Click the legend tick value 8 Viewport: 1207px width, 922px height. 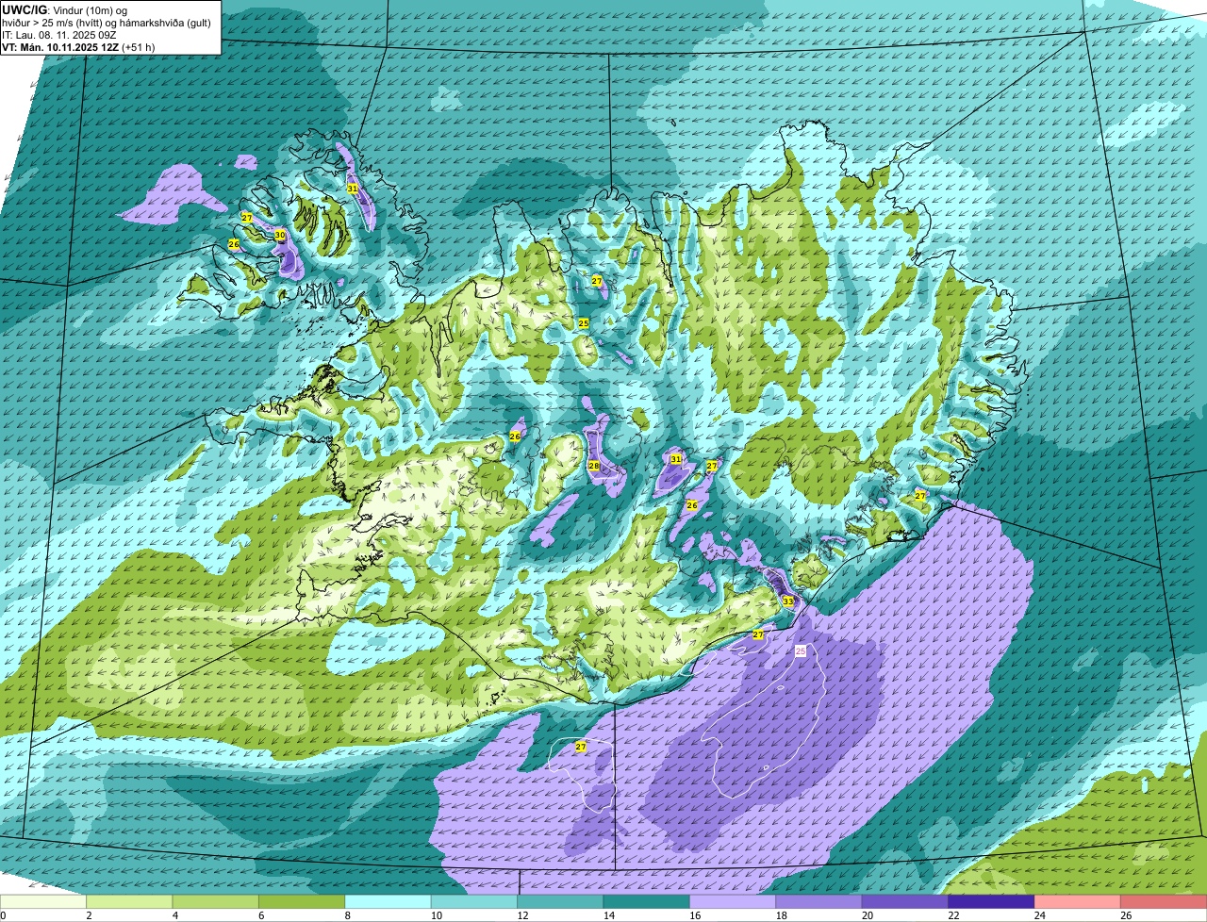347,915
